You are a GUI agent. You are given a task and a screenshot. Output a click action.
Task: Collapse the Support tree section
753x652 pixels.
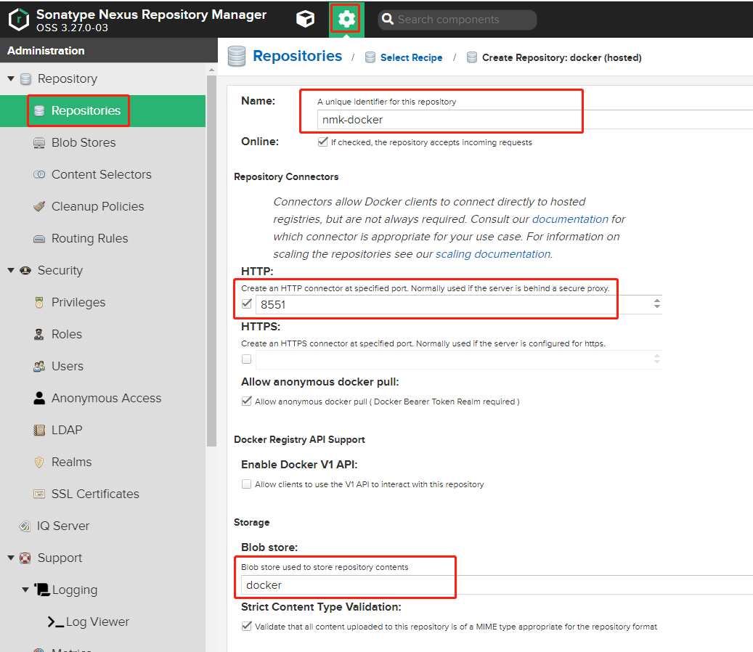[x=11, y=558]
